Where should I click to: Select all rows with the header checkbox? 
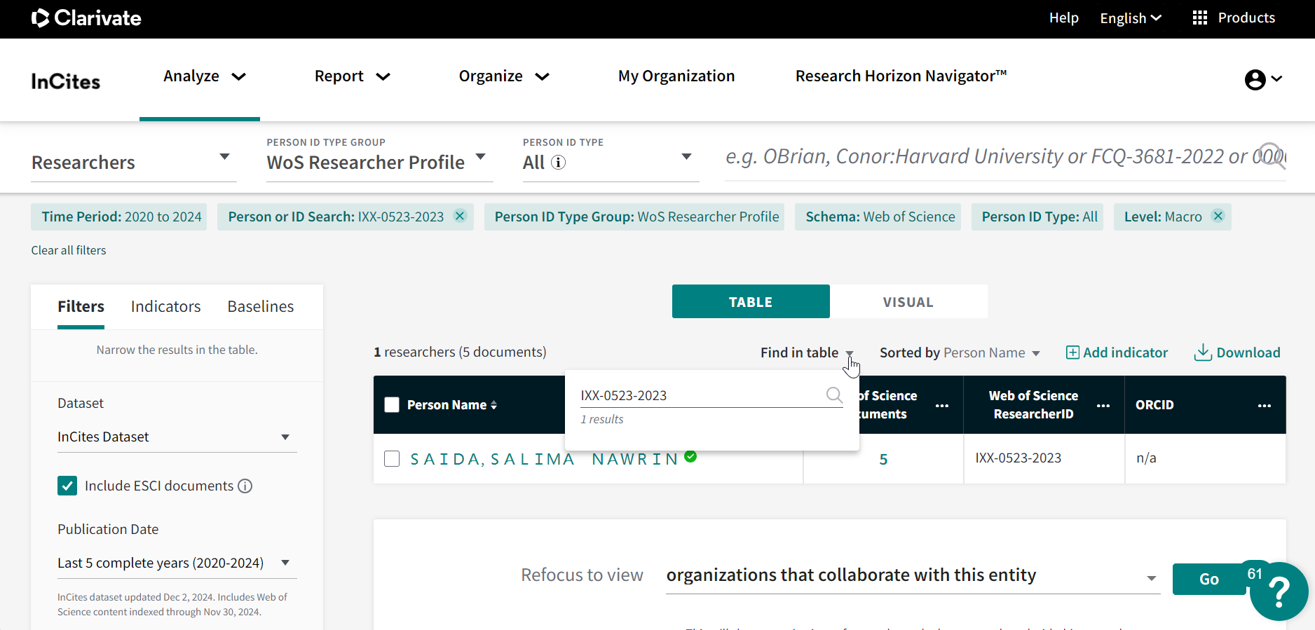tap(392, 405)
